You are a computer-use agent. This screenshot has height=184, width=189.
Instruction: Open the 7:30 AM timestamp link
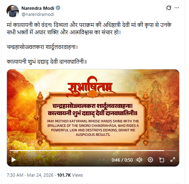pos(15,175)
